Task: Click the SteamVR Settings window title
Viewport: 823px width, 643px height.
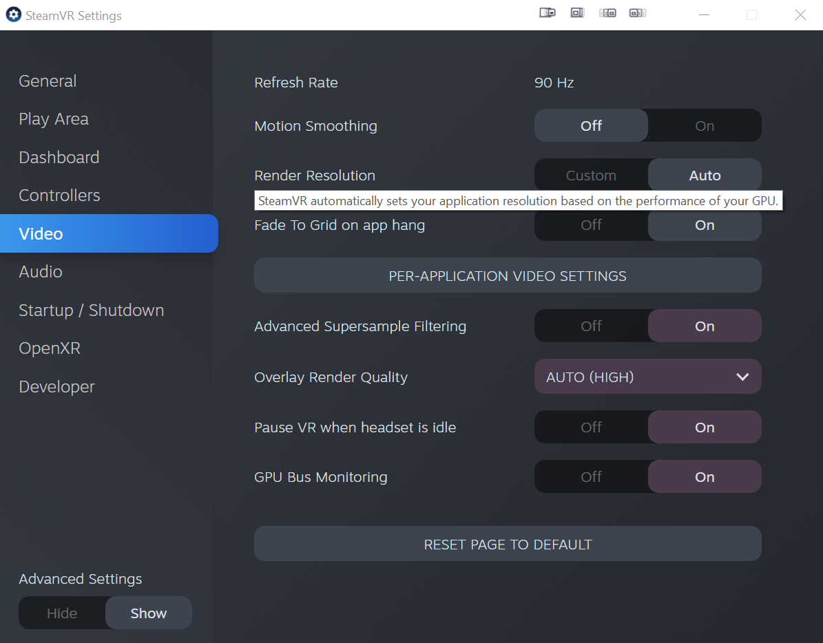Action: (74, 16)
